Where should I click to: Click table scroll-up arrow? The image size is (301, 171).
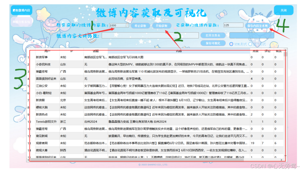(286, 50)
